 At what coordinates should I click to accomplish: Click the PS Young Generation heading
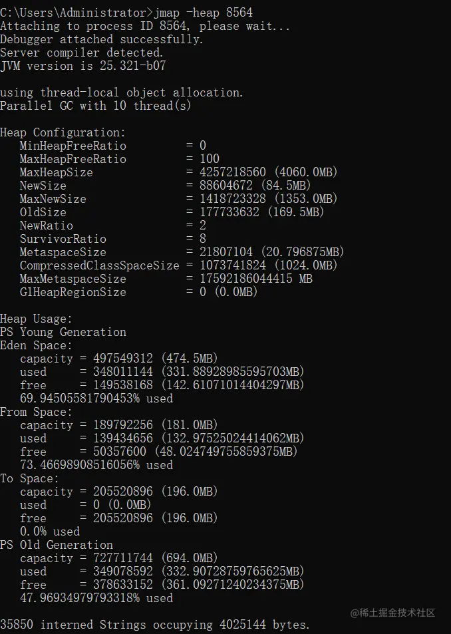[x=63, y=332]
